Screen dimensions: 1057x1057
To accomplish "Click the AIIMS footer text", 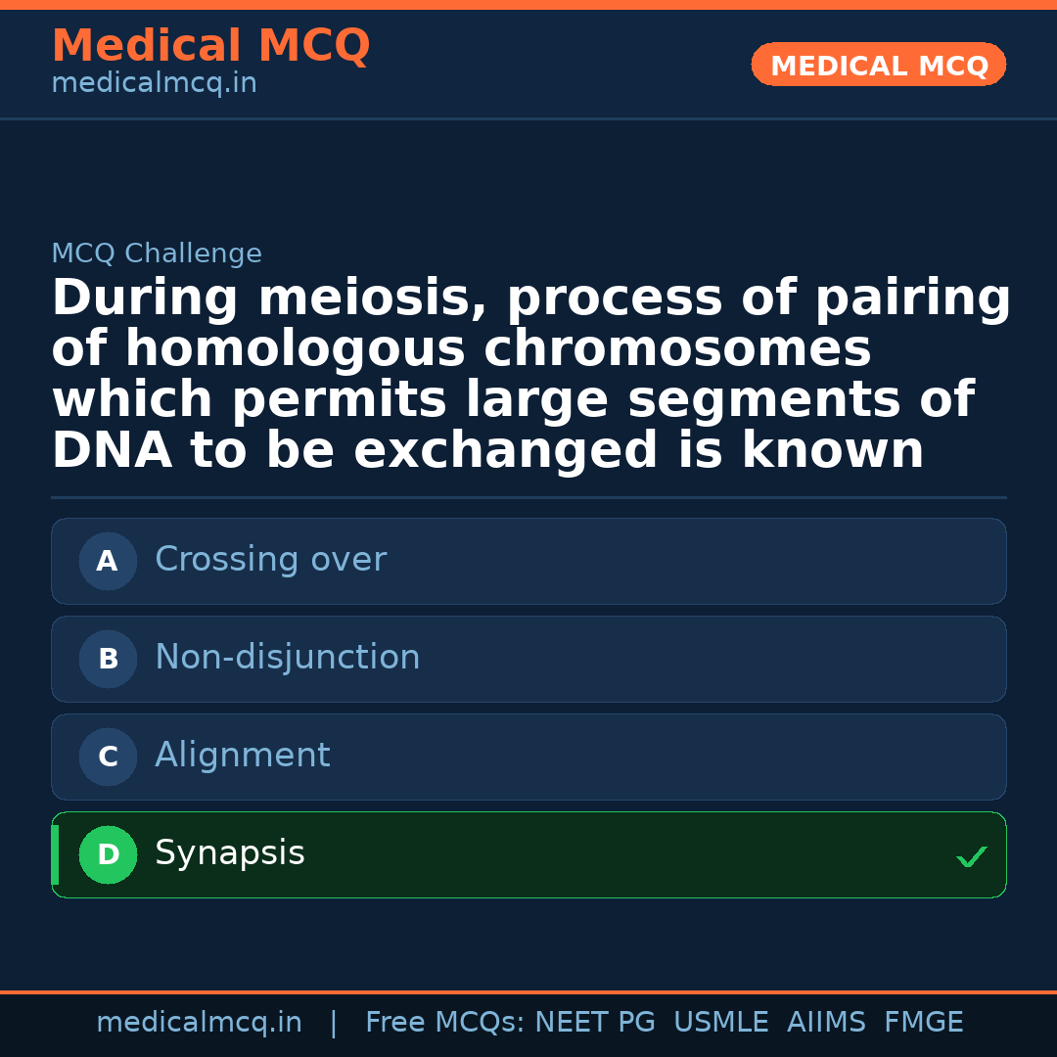I will tap(826, 1023).
